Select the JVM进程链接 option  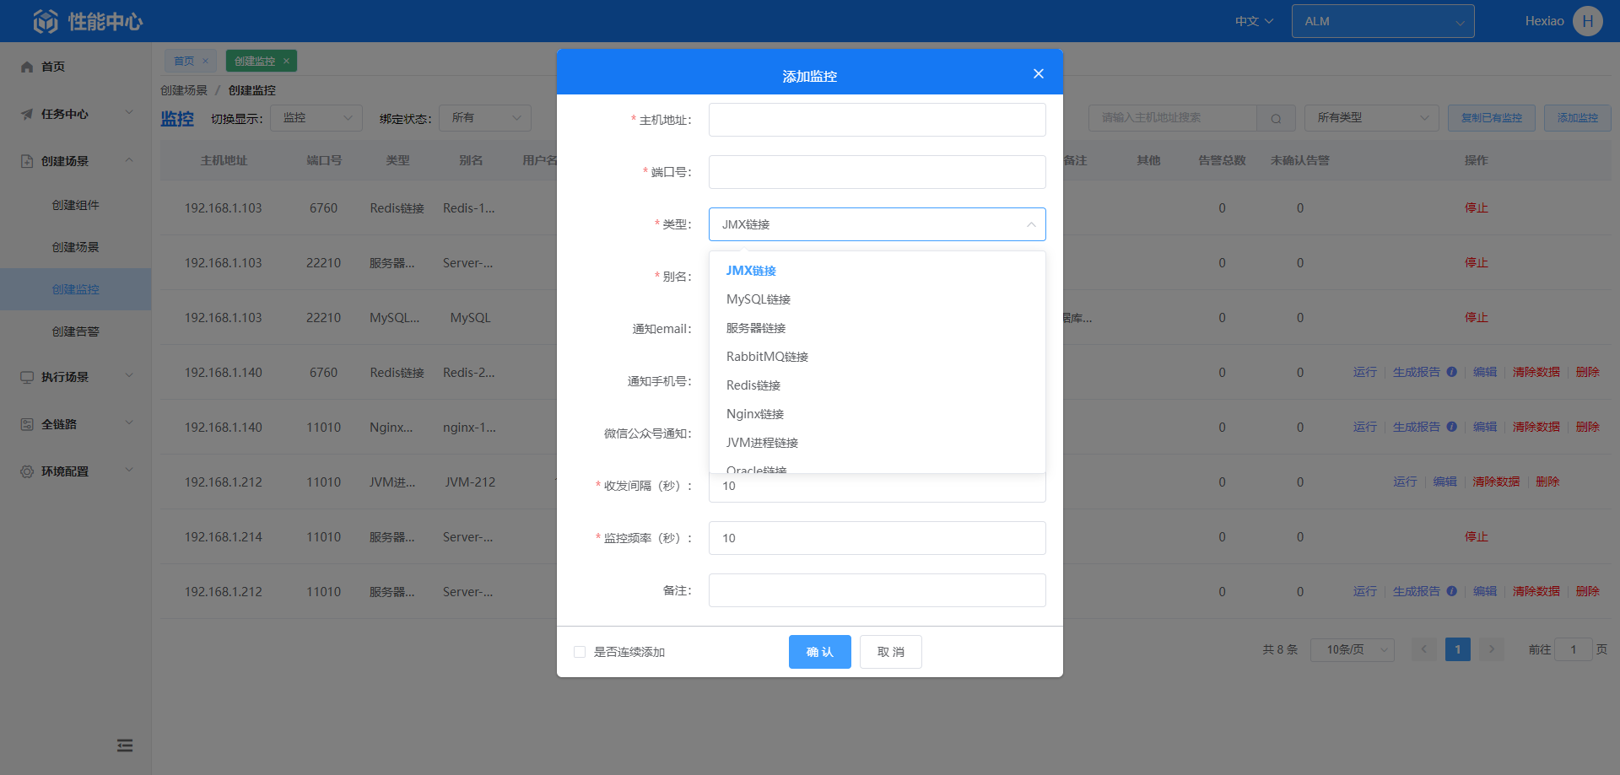click(x=762, y=443)
